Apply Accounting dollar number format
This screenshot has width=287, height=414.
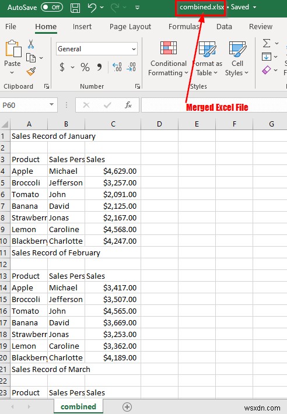pos(62,67)
